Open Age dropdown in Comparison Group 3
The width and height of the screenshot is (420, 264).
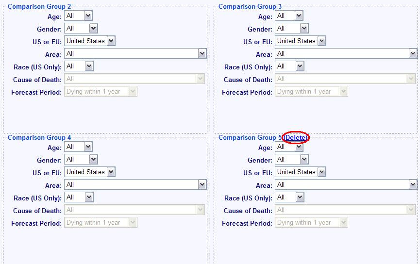coord(289,16)
